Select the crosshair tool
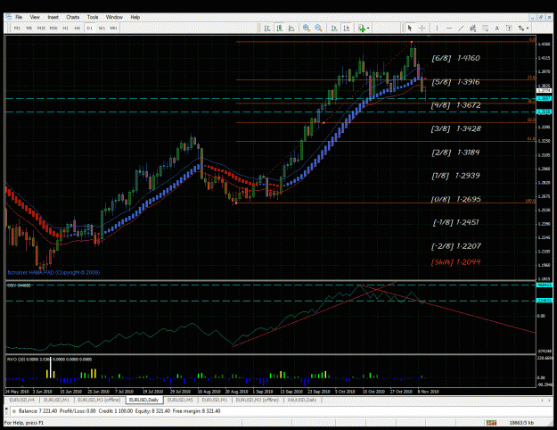The height and width of the screenshot is (430, 557). coord(422,28)
